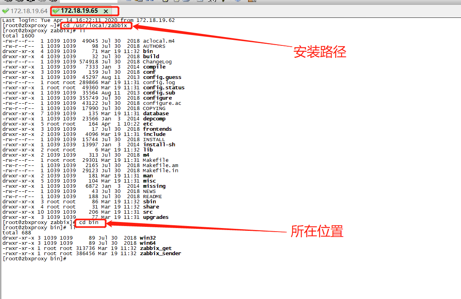Screen dimensions: 461x299
Task: Click the config.log file name
Action: pyautogui.click(x=159, y=83)
